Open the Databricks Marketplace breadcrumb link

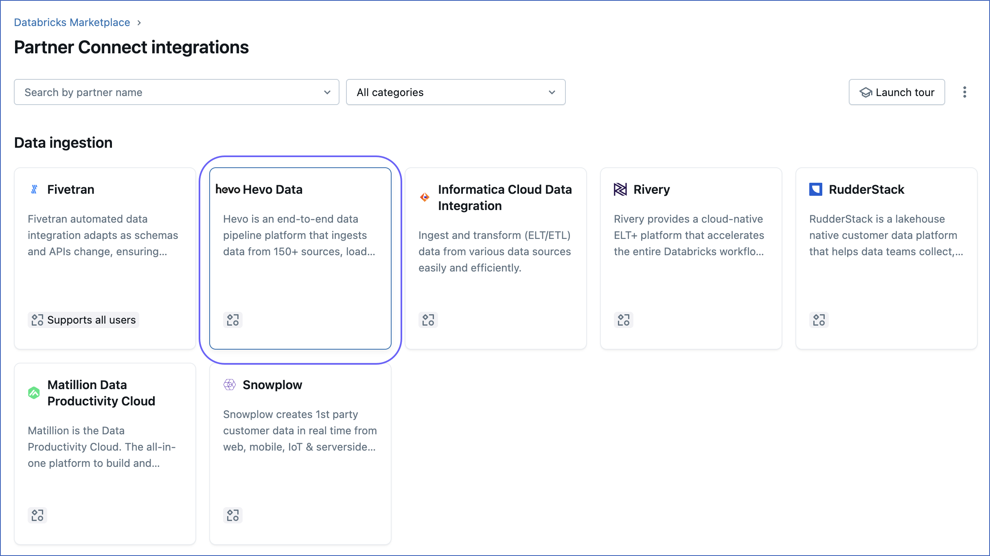coord(72,22)
